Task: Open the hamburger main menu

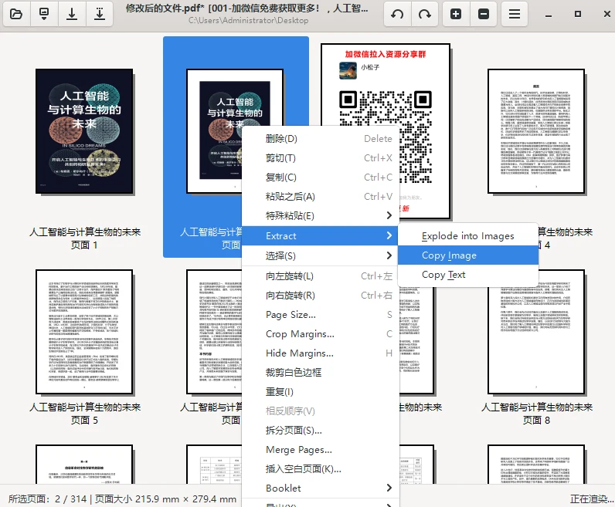Action: (x=515, y=14)
